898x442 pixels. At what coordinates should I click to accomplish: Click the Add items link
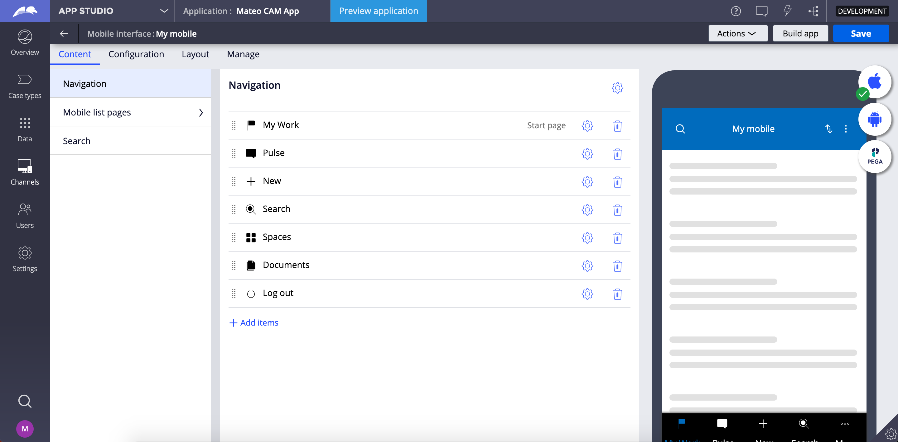click(254, 322)
